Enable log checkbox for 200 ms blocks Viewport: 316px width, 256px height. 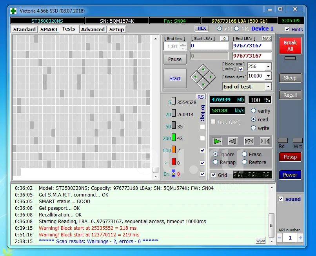pyautogui.click(x=202, y=138)
